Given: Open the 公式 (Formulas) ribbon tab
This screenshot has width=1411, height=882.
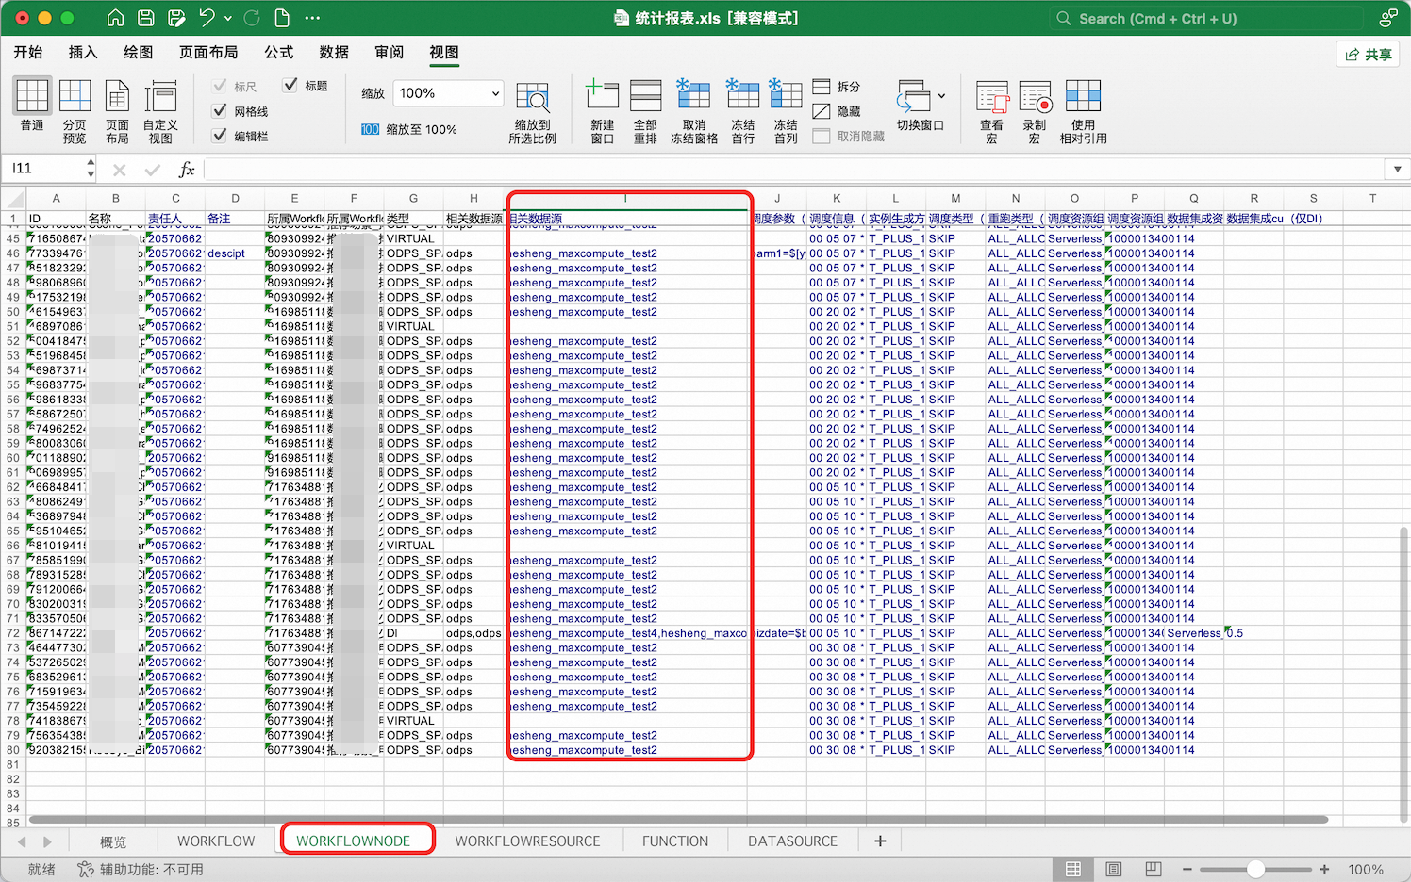Looking at the screenshot, I should [278, 53].
